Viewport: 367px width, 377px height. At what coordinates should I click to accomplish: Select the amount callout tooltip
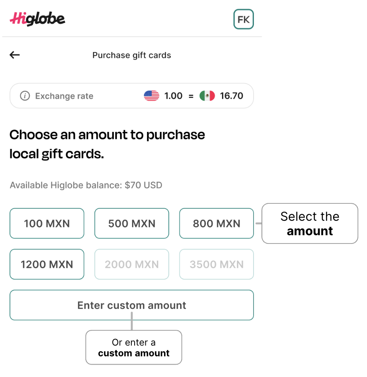coord(309,223)
